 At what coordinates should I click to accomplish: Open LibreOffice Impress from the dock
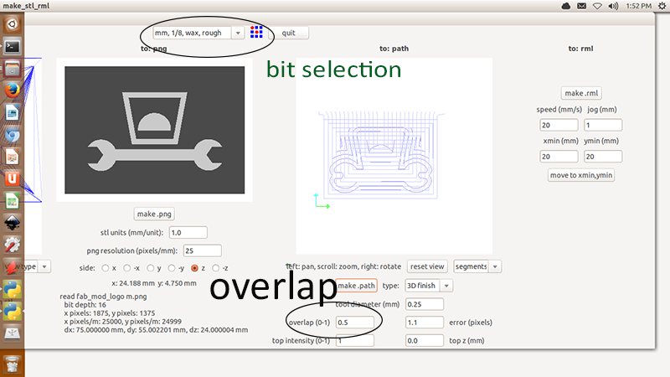[x=12, y=158]
